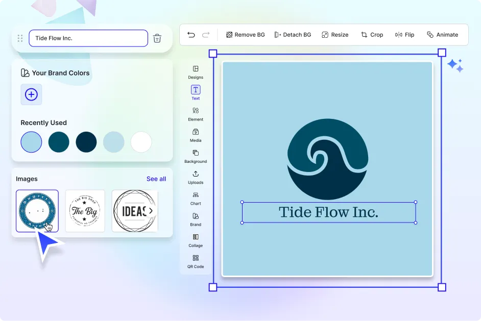
Task: Open the Designs panel
Action: pos(195,73)
